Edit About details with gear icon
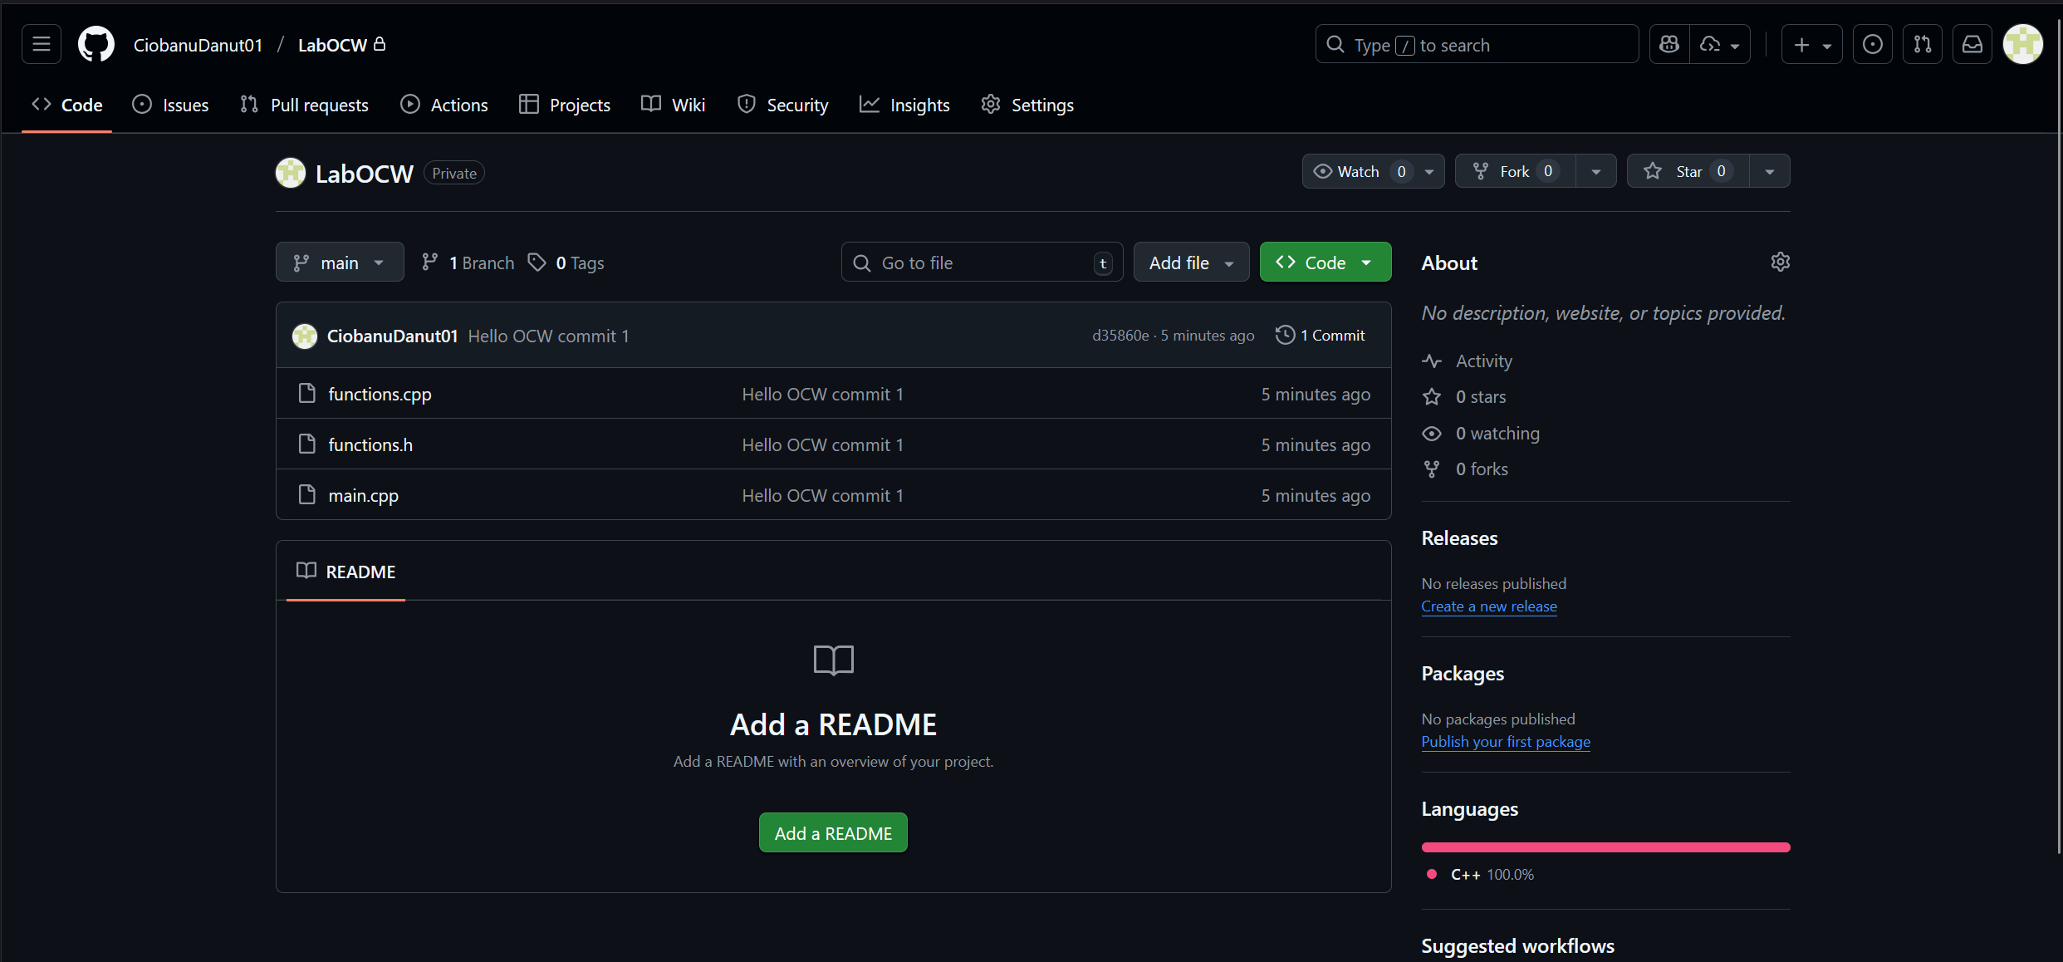Viewport: 2063px width, 962px height. [1780, 262]
